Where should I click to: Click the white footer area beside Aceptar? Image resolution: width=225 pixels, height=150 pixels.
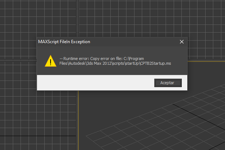point(96,83)
